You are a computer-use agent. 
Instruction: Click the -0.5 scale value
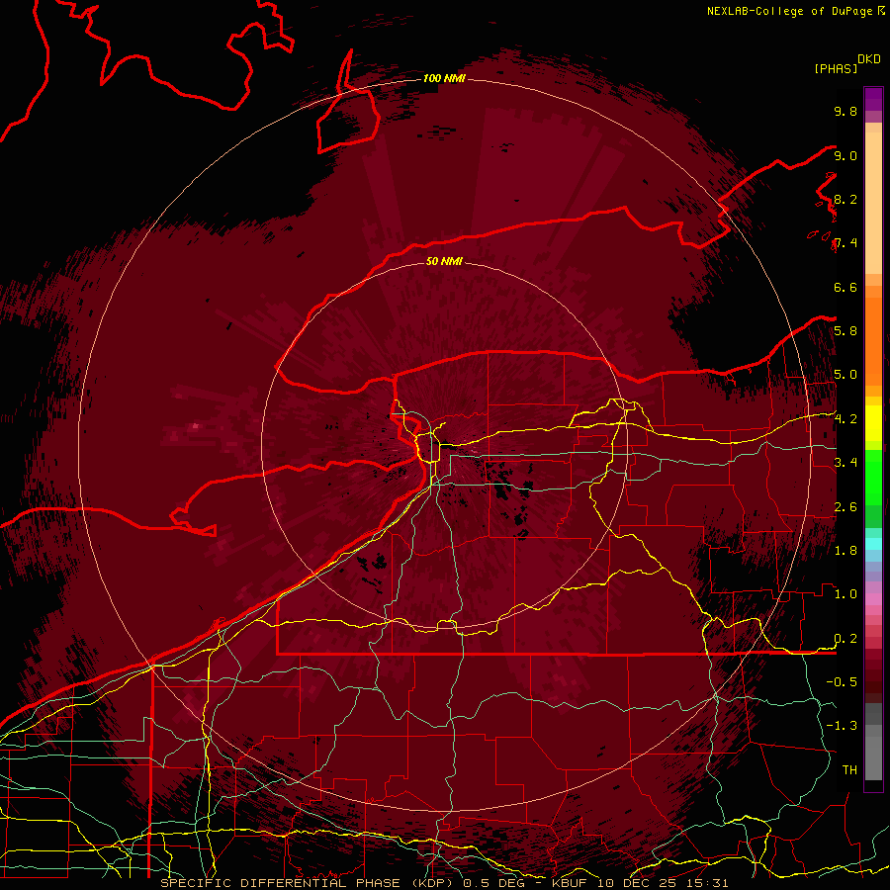(842, 682)
